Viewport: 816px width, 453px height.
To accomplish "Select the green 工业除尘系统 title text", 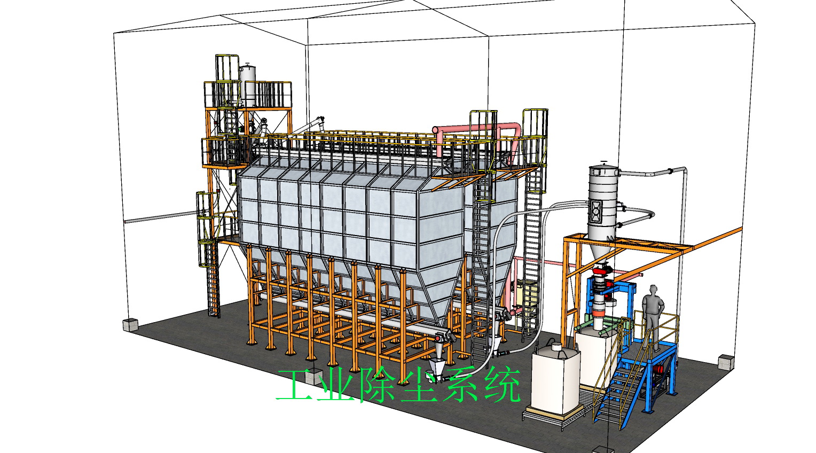I will click(398, 385).
